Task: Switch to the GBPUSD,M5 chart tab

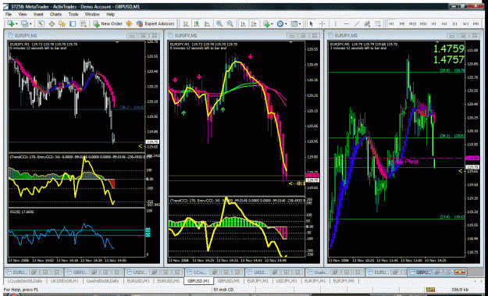Action: click(x=228, y=281)
